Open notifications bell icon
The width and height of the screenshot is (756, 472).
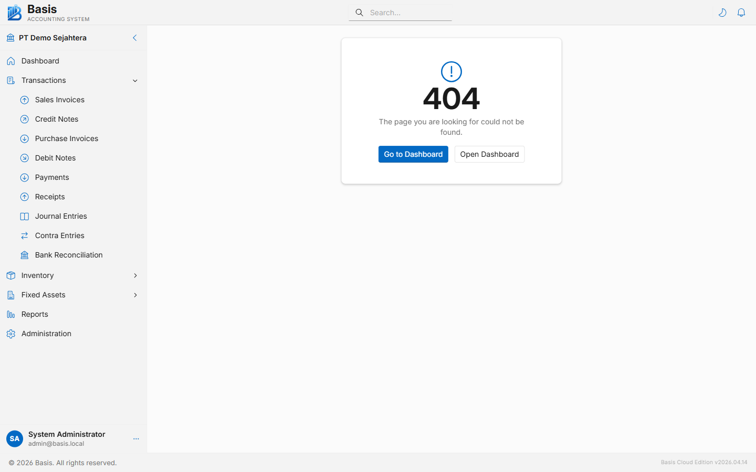741,13
